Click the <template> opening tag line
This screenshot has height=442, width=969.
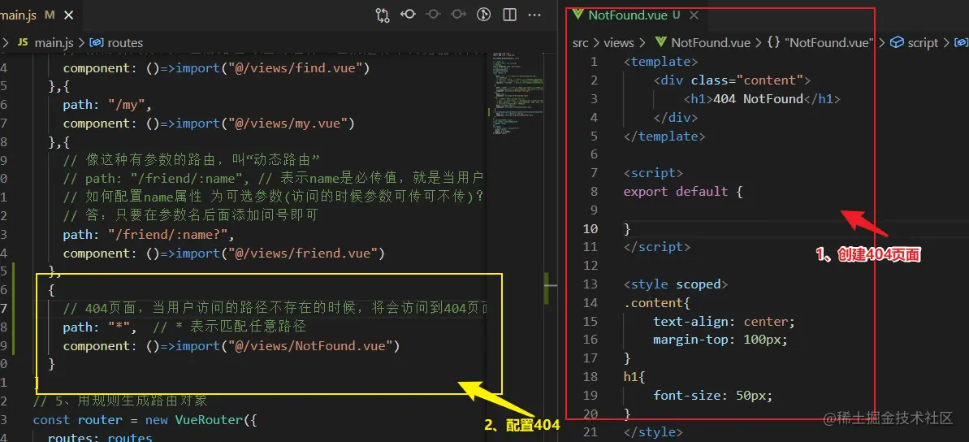coord(660,61)
